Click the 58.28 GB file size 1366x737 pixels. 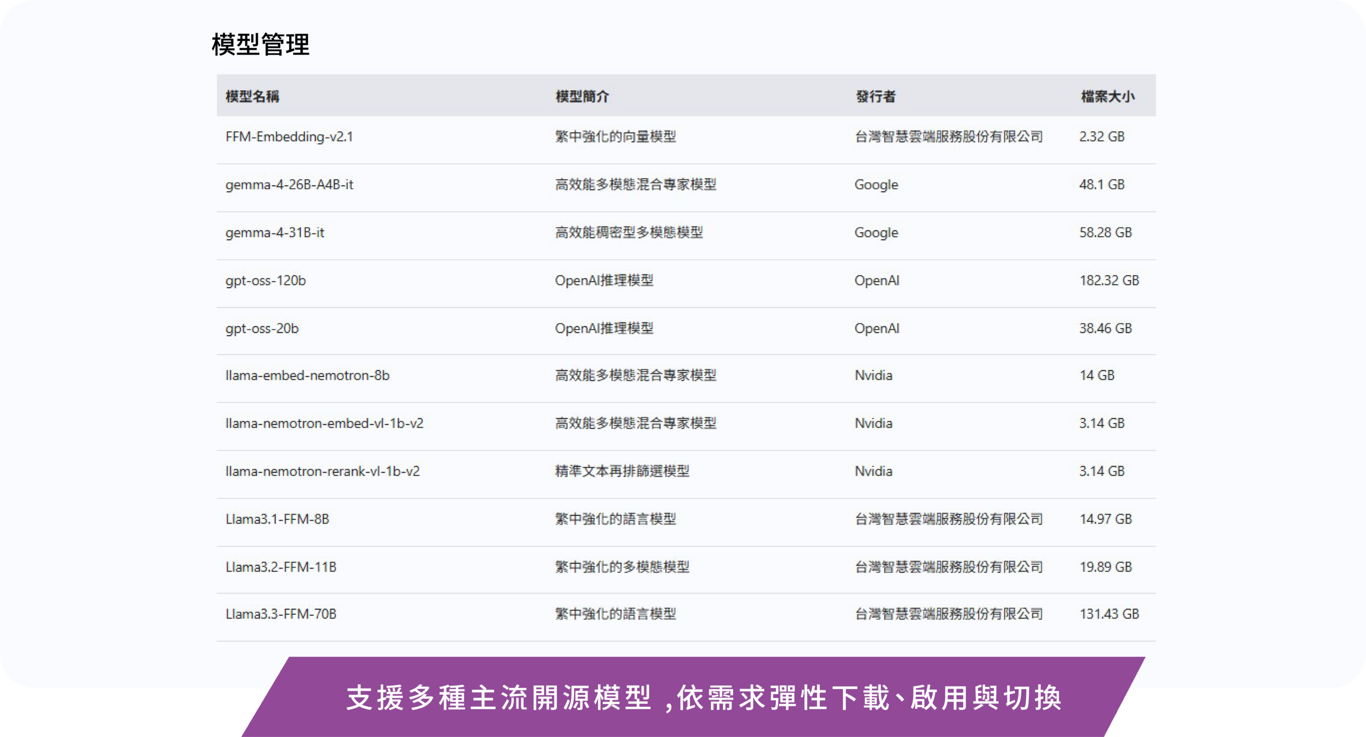(1106, 233)
